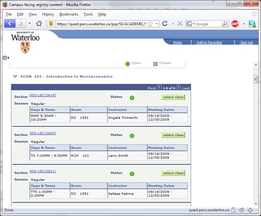Image resolution: width=261 pixels, height=216 pixels.
Task: Click in the address URL field
Action: 101,24
